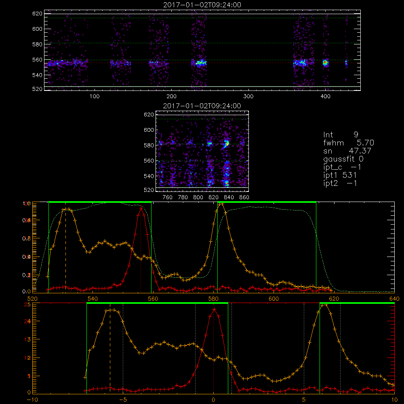Image resolution: width=404 pixels, height=404 pixels.
Task: Click x-axis label '10' on bottom profile plot
Action: (394, 400)
